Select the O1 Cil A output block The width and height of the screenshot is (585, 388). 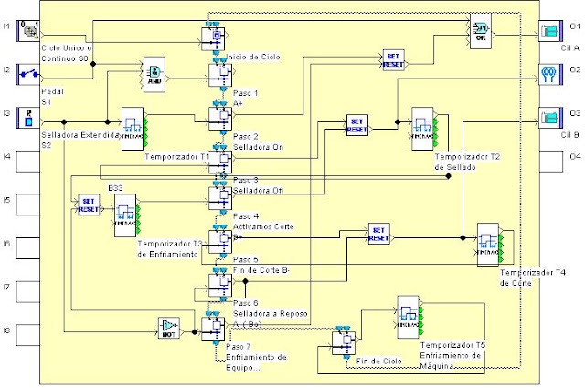[x=550, y=31]
